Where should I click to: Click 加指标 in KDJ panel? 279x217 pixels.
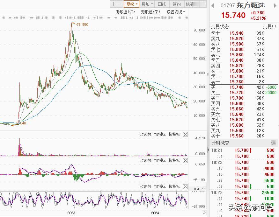[x=160, y=187]
